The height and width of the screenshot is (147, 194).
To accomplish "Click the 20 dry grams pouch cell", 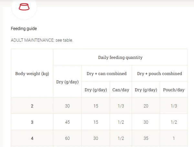I will click(x=146, y=106).
